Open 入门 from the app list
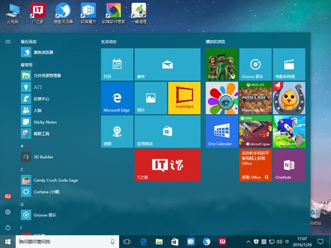331x248 pixels. (57, 87)
